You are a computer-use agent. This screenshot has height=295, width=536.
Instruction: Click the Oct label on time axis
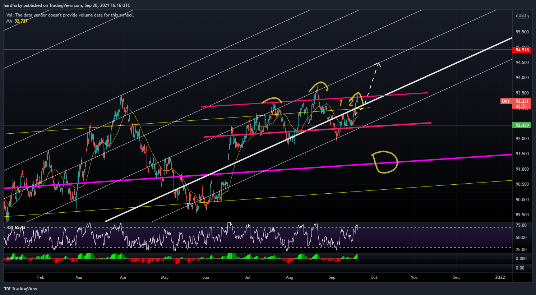point(374,277)
